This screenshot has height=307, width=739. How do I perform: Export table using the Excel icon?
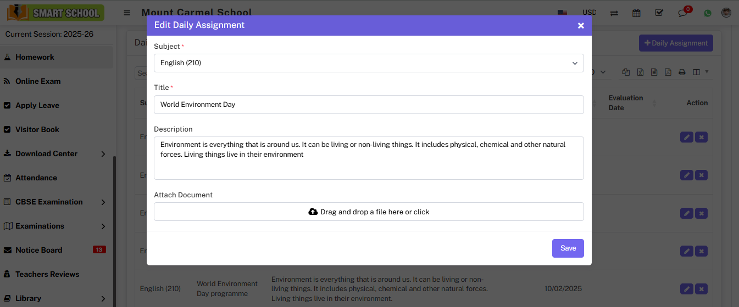click(x=640, y=72)
